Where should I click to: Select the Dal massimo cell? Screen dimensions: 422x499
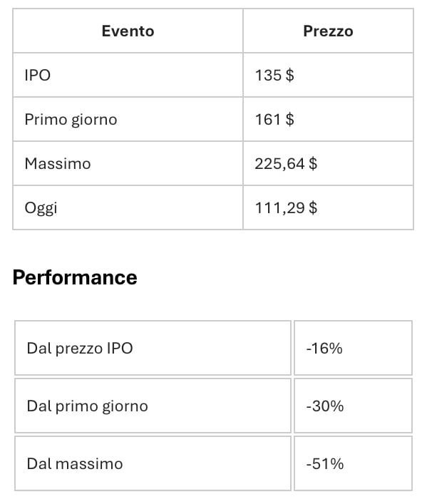153,463
